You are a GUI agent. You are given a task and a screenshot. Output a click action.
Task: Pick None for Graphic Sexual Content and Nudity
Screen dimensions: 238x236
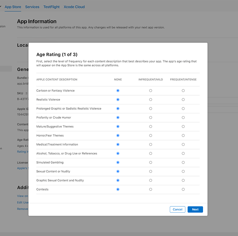point(118,180)
